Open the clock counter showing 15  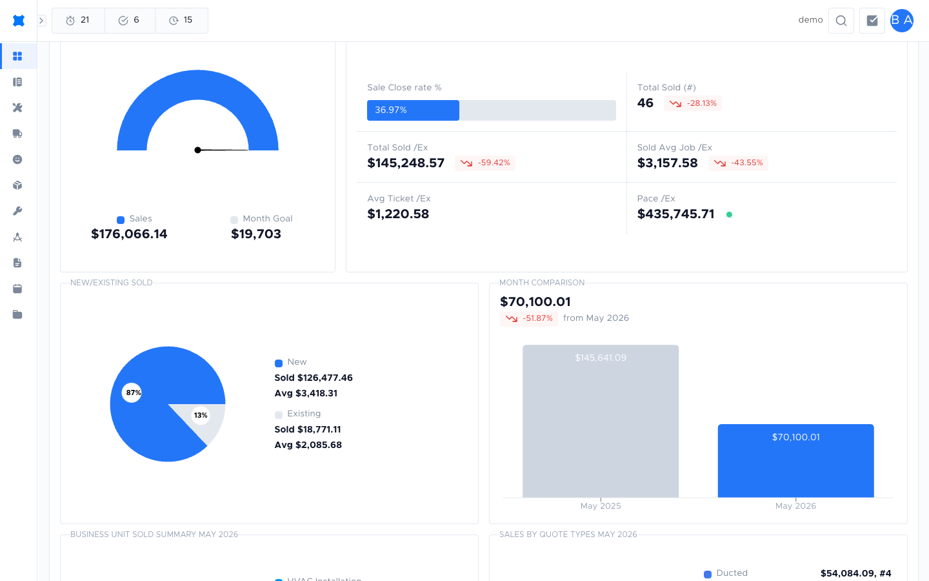point(181,21)
